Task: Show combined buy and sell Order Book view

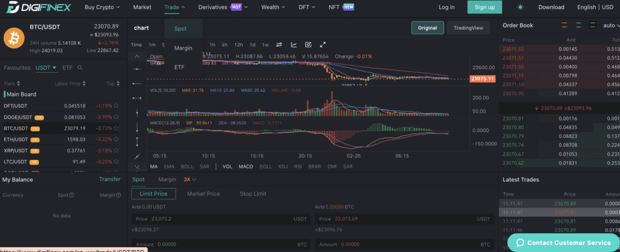Action: click(x=592, y=25)
